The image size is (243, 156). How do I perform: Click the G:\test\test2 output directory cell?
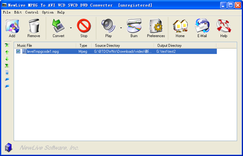(x=166, y=51)
